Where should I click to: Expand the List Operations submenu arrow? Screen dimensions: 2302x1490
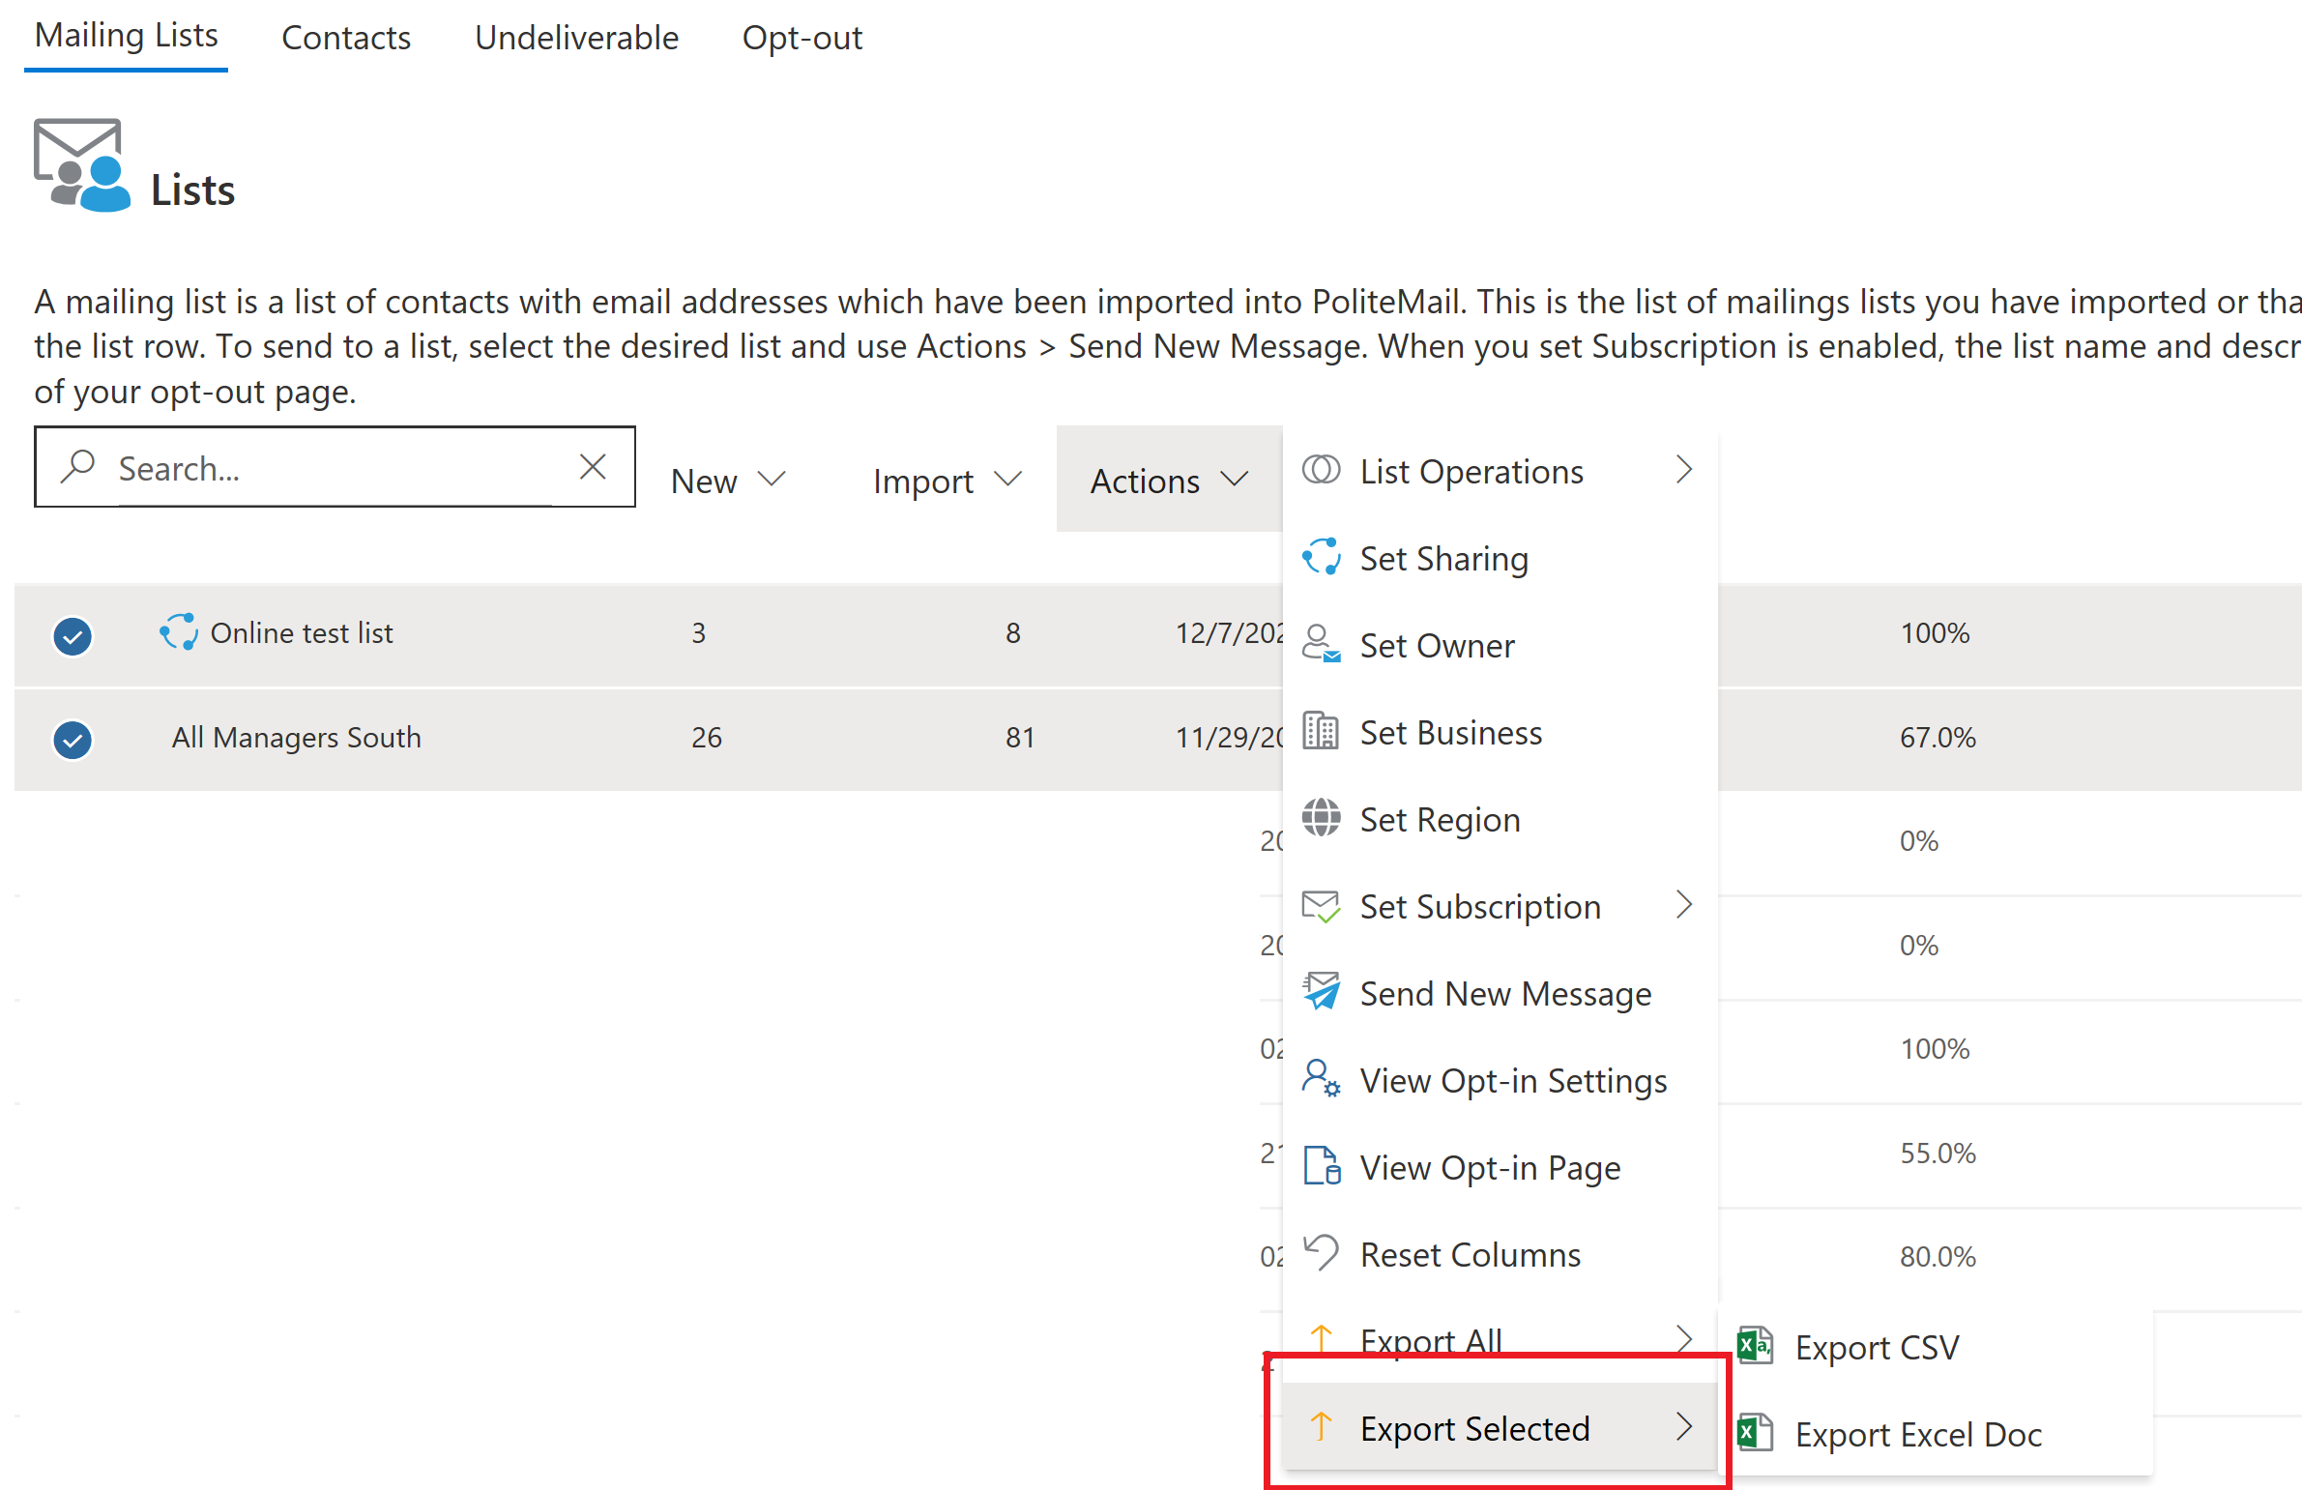1684,470
